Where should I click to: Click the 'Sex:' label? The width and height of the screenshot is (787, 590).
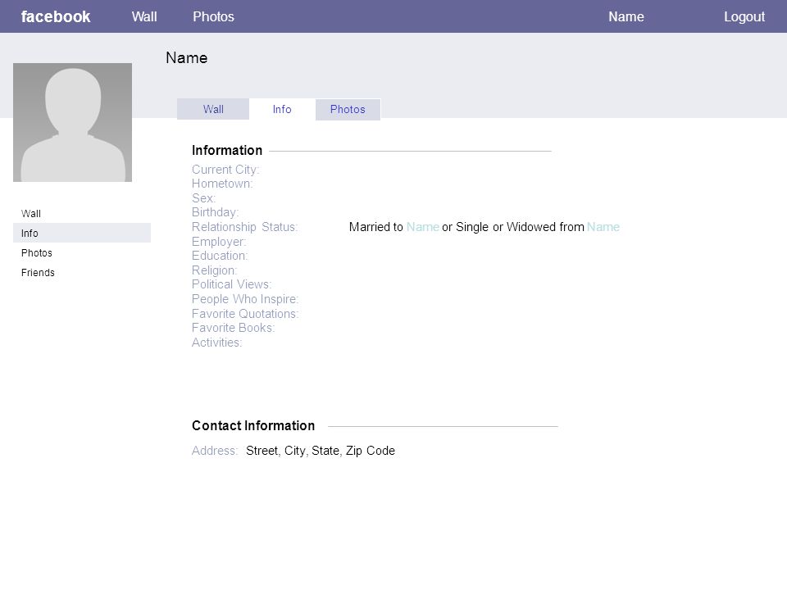pyautogui.click(x=204, y=198)
